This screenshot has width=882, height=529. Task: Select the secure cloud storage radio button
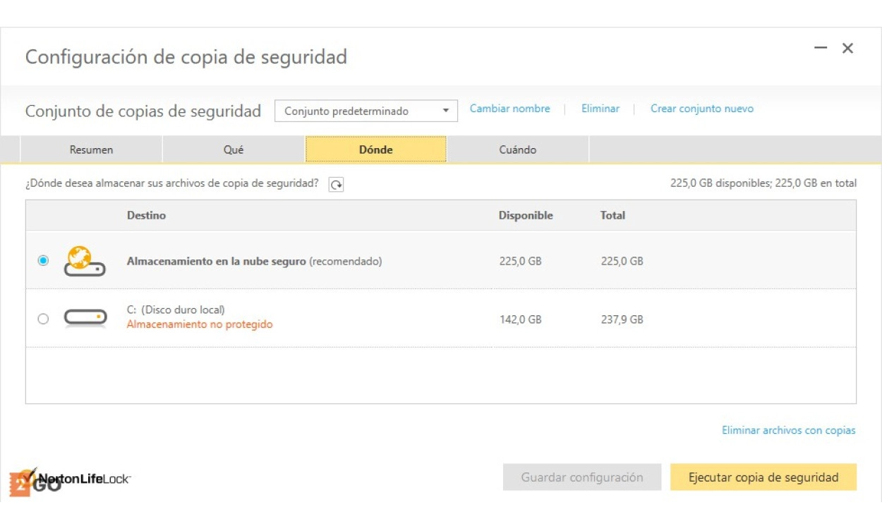click(x=43, y=261)
